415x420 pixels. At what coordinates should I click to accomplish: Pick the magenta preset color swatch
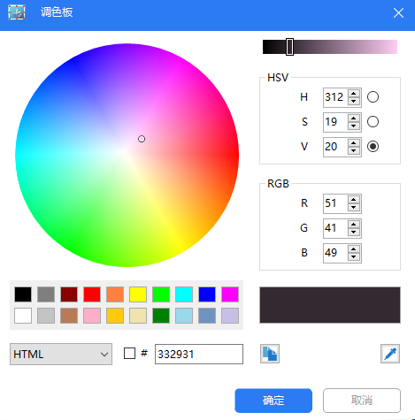230,294
